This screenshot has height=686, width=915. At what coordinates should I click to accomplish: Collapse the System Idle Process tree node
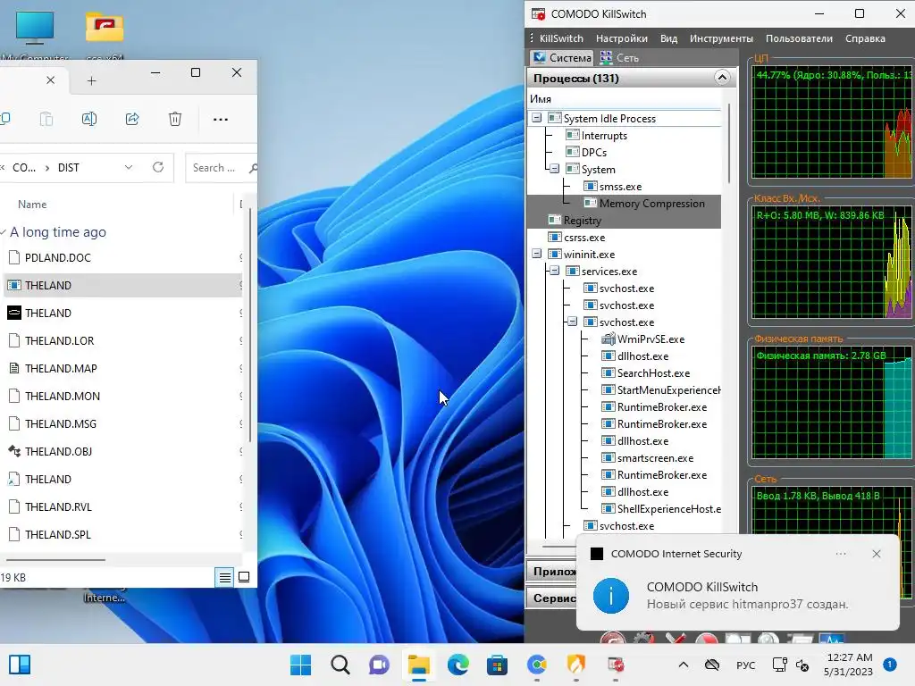pos(536,118)
